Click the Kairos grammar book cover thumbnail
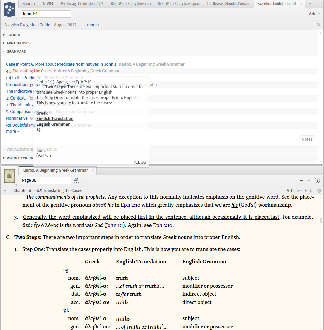The image size is (324, 330). (9, 176)
